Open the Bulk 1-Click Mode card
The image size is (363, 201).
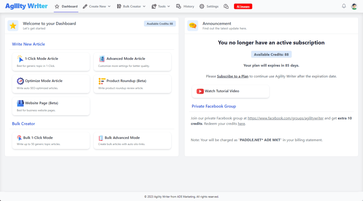coord(51,140)
